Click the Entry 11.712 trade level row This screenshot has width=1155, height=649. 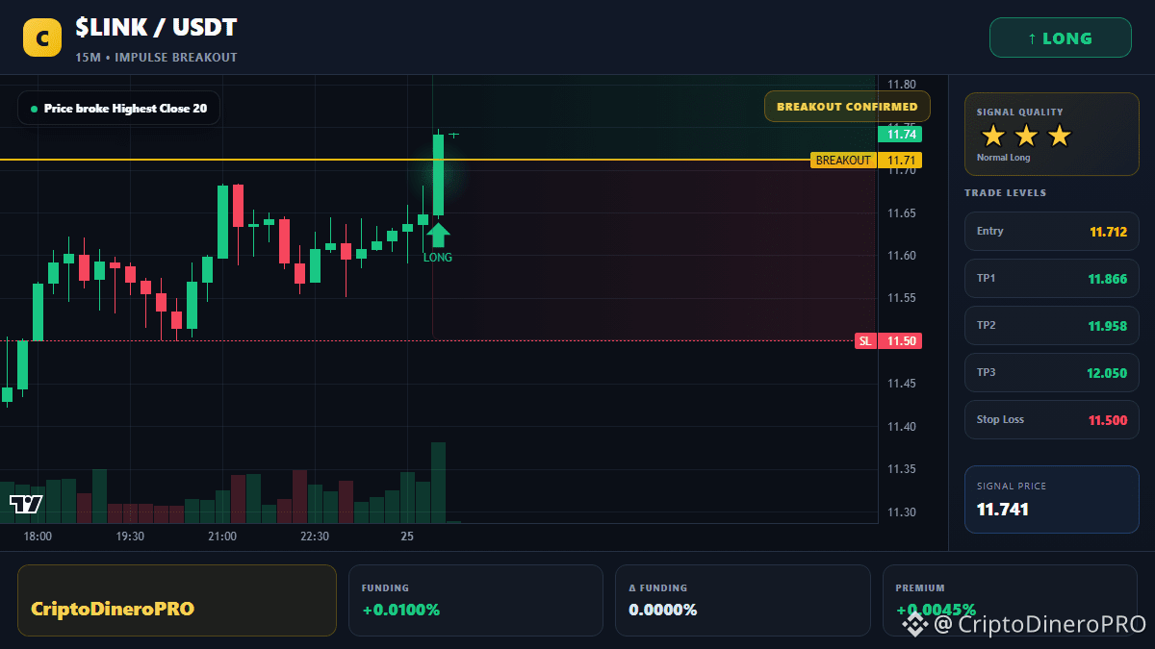coord(1052,231)
